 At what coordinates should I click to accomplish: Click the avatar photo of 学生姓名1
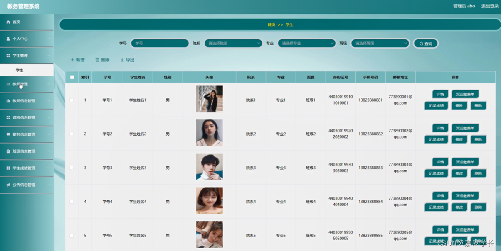click(x=209, y=99)
